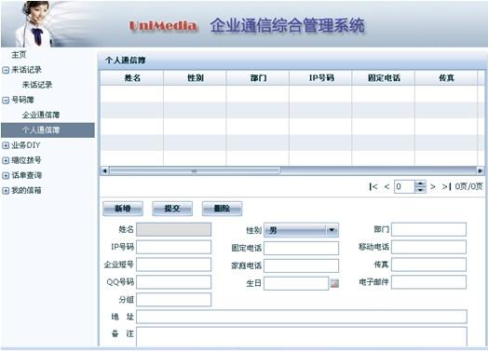Click the table scrollbar right arrow
The height and width of the screenshot is (353, 488).
point(481,170)
